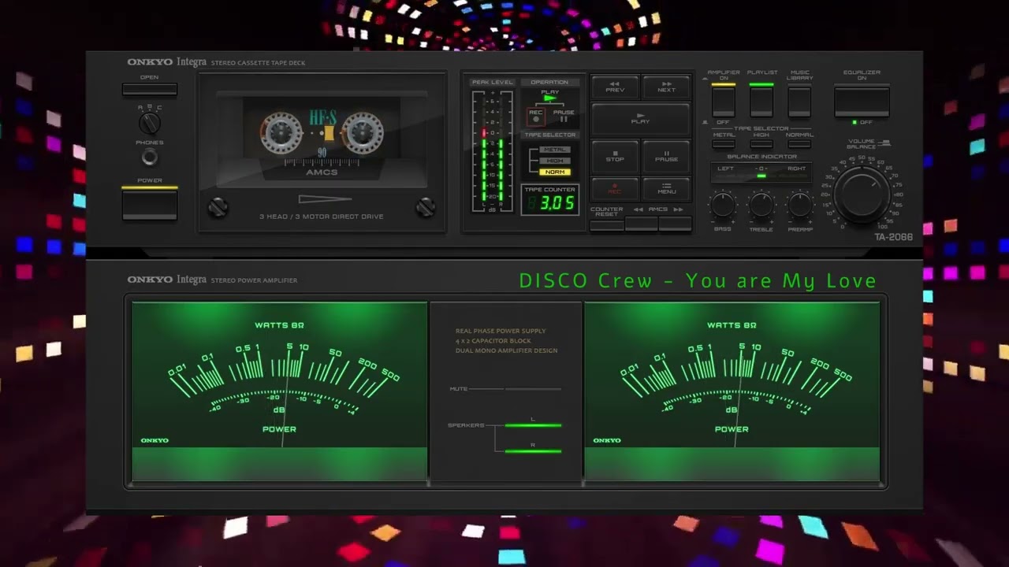The width and height of the screenshot is (1009, 567).
Task: Select the NORMAL tape selector button
Action: coord(799,143)
